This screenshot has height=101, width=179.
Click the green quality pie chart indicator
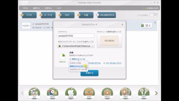[62, 56]
